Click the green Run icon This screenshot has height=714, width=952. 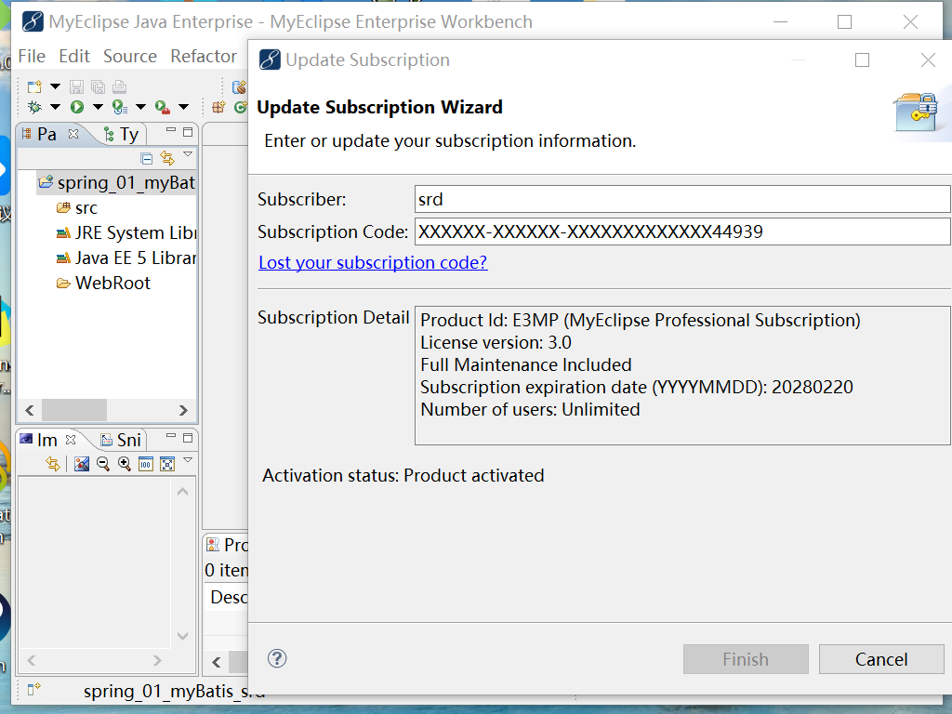77,108
